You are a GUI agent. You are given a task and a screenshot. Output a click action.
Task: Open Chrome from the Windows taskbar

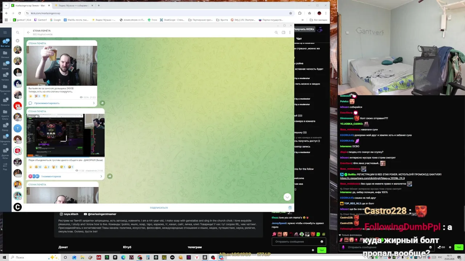point(140,257)
